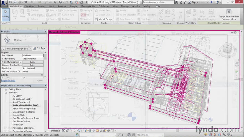This screenshot has width=244, height=137.
Task: Switch to the Structure ribbon tab
Action: (30, 6)
